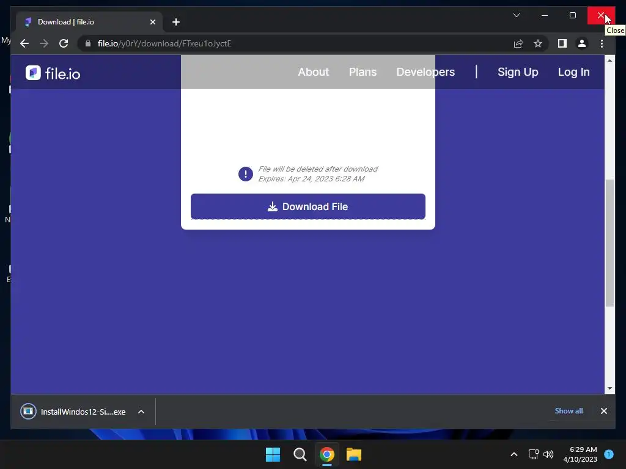Open the Developers page

coord(425,72)
